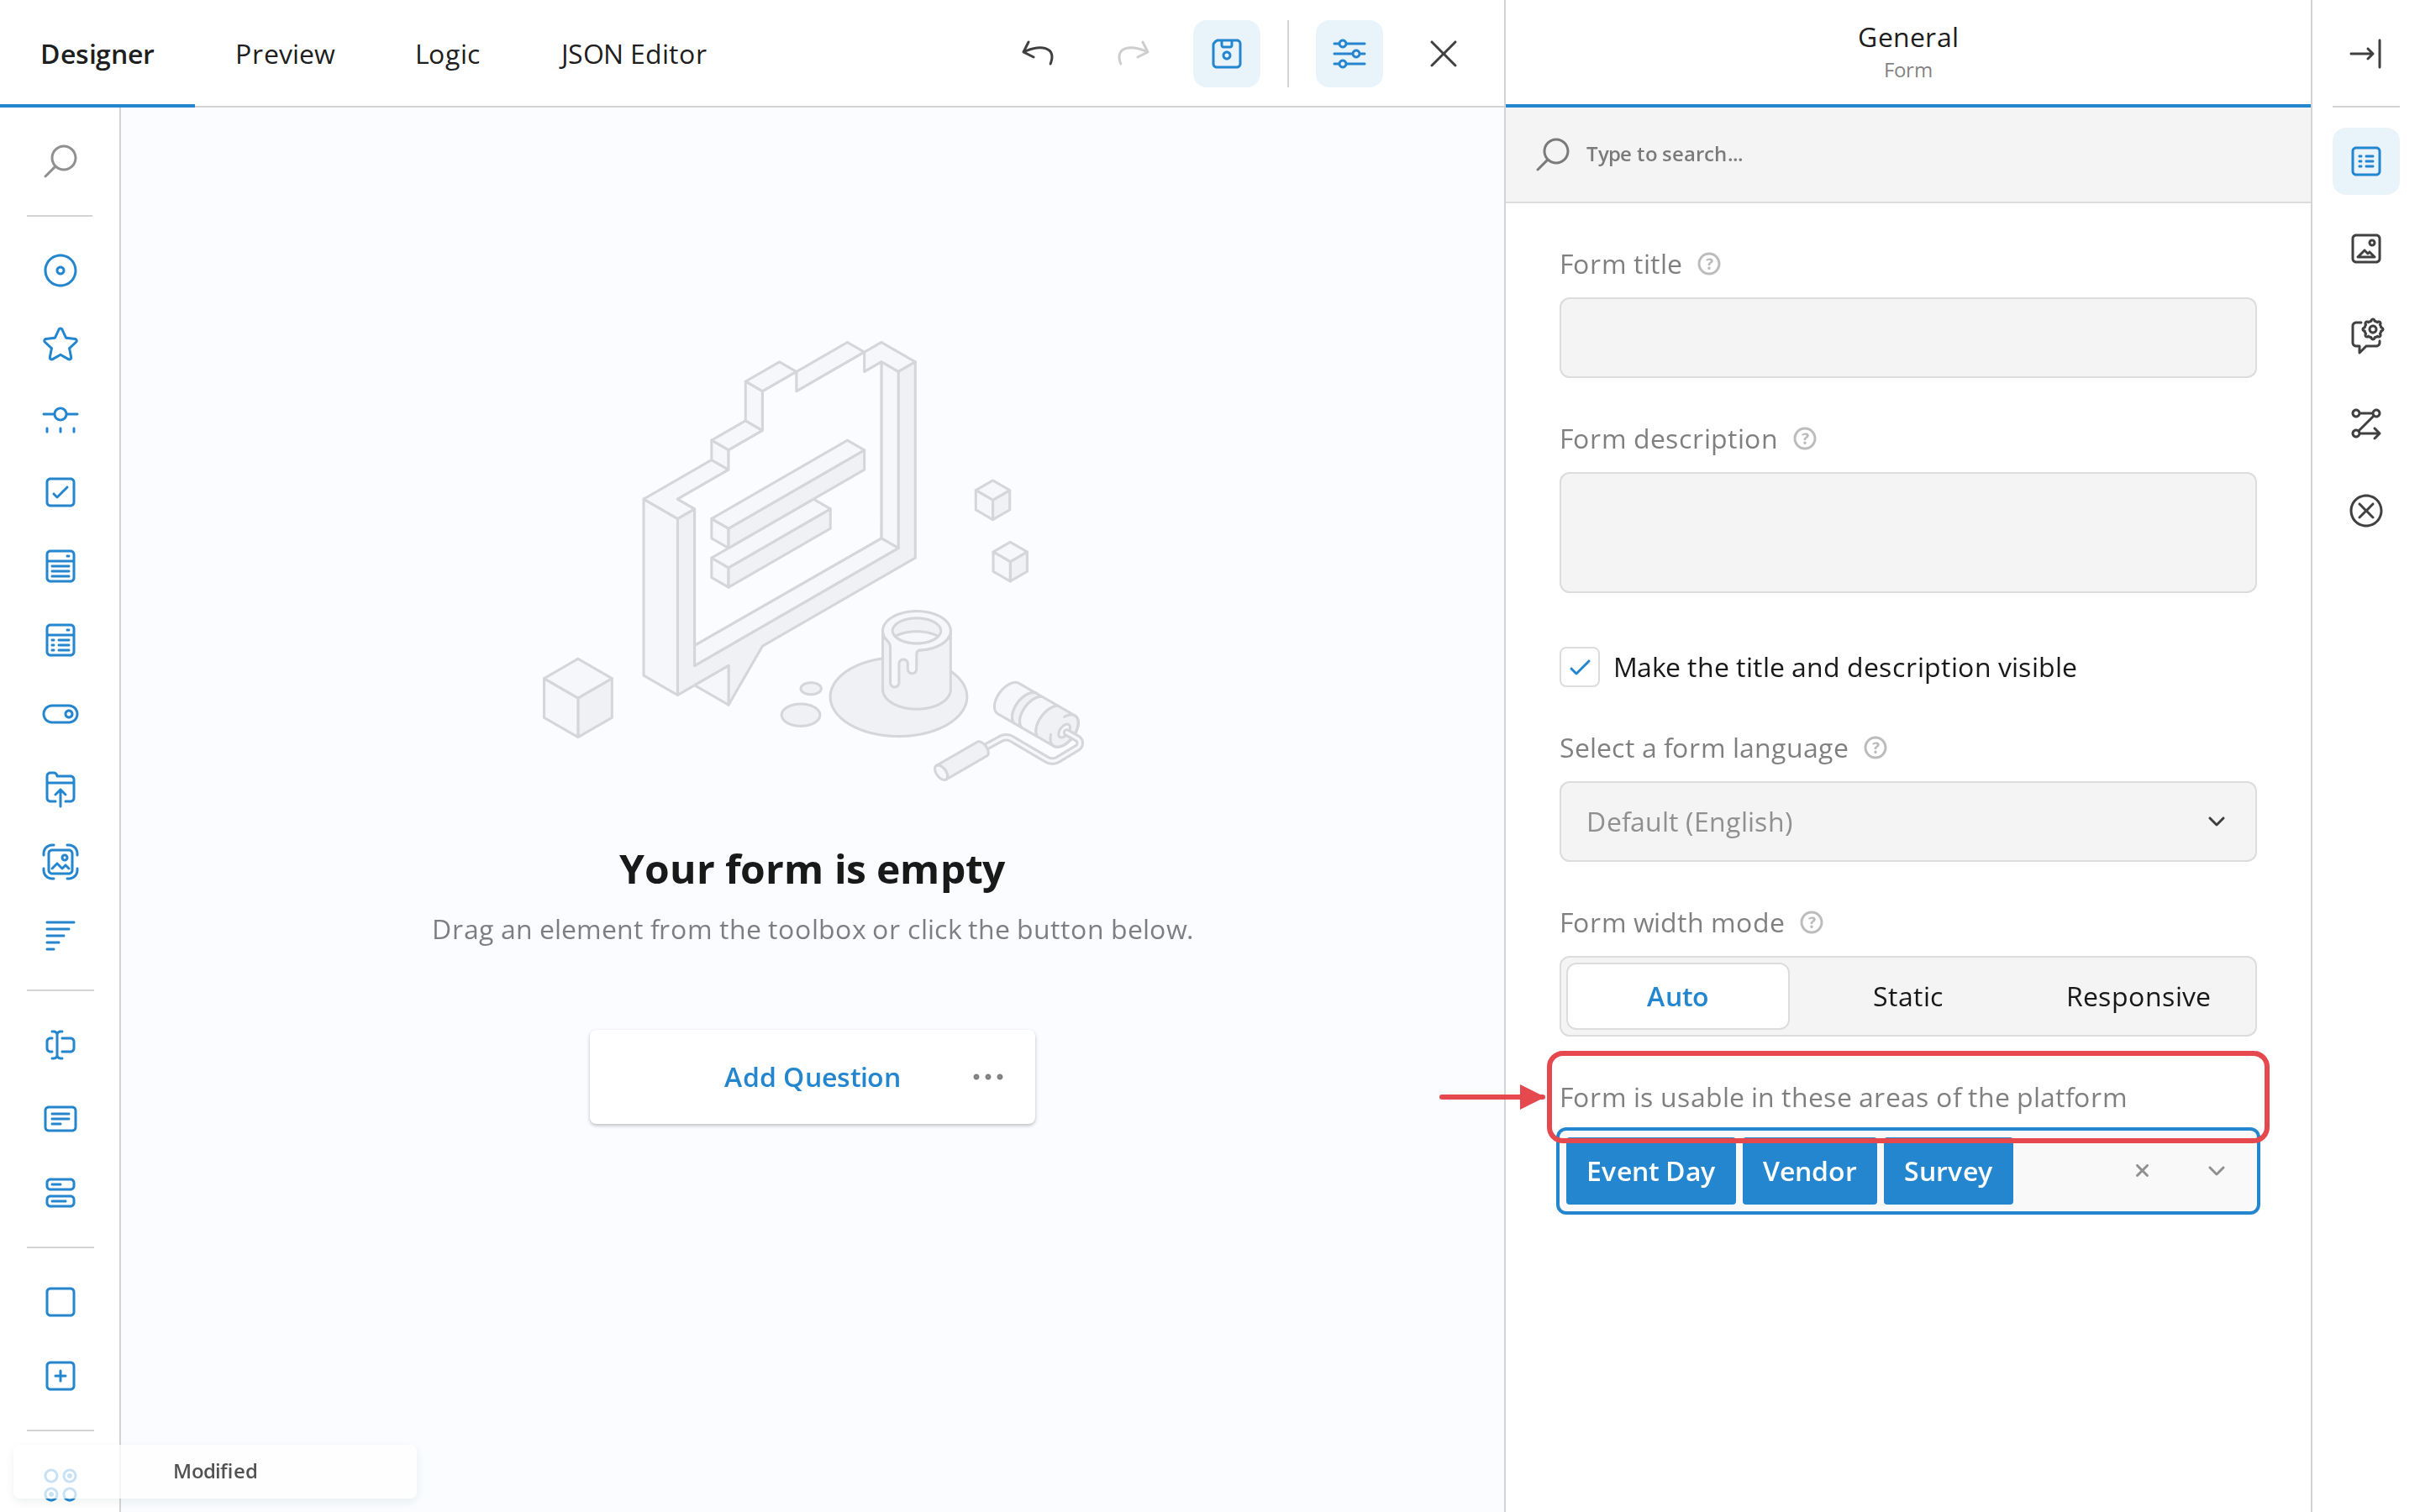This screenshot has width=2420, height=1512.
Task: Select the Single-Line Input toolbox icon
Action: tap(60, 1045)
